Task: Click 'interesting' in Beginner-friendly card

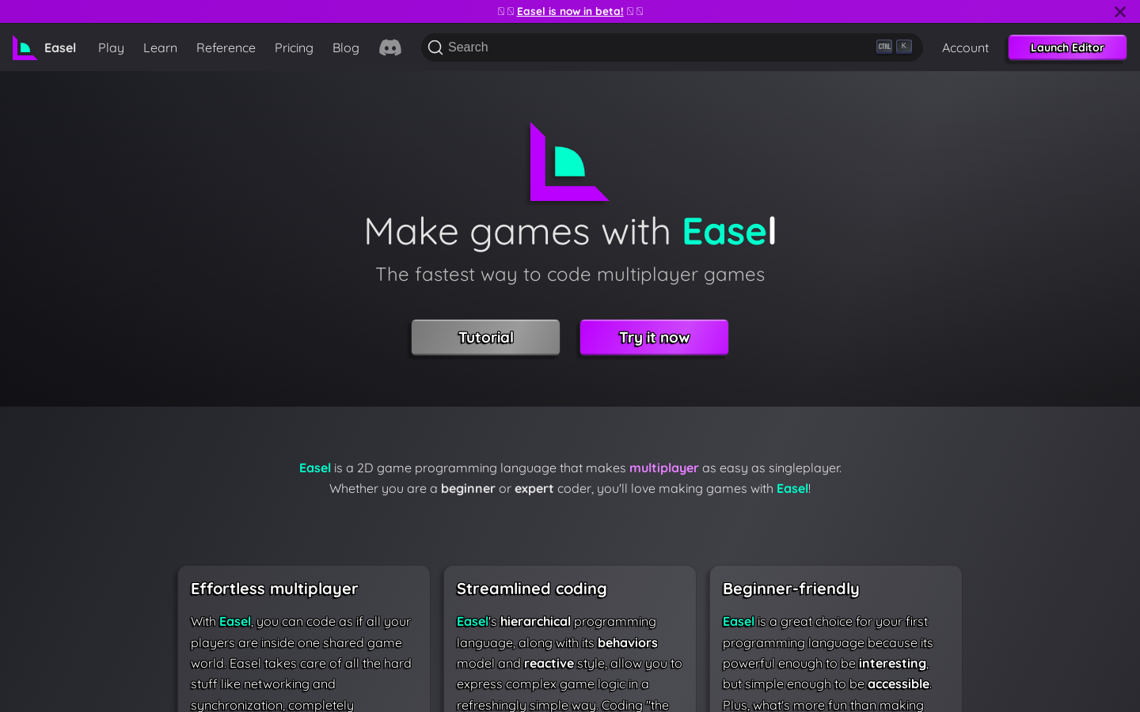Action: tap(892, 663)
